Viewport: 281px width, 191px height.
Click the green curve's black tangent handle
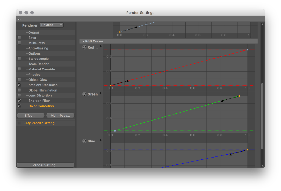click(222, 101)
